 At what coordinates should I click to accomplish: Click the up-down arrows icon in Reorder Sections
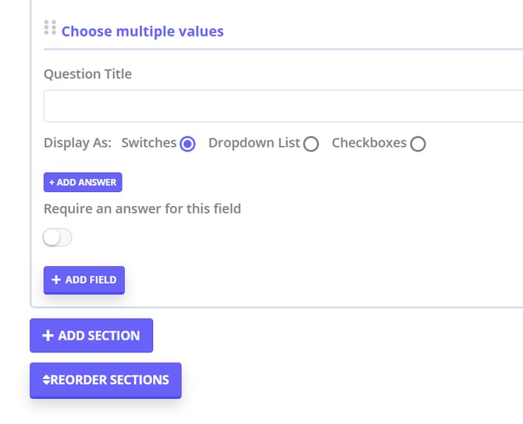tap(46, 380)
